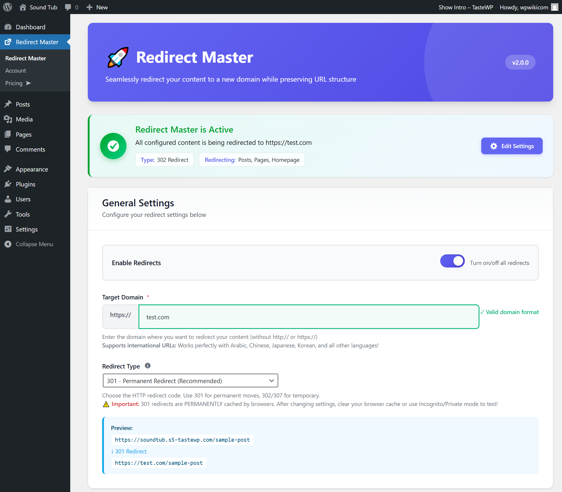562x492 pixels.
Task: Open the comments bubble icon in top bar
Action: click(x=68, y=7)
